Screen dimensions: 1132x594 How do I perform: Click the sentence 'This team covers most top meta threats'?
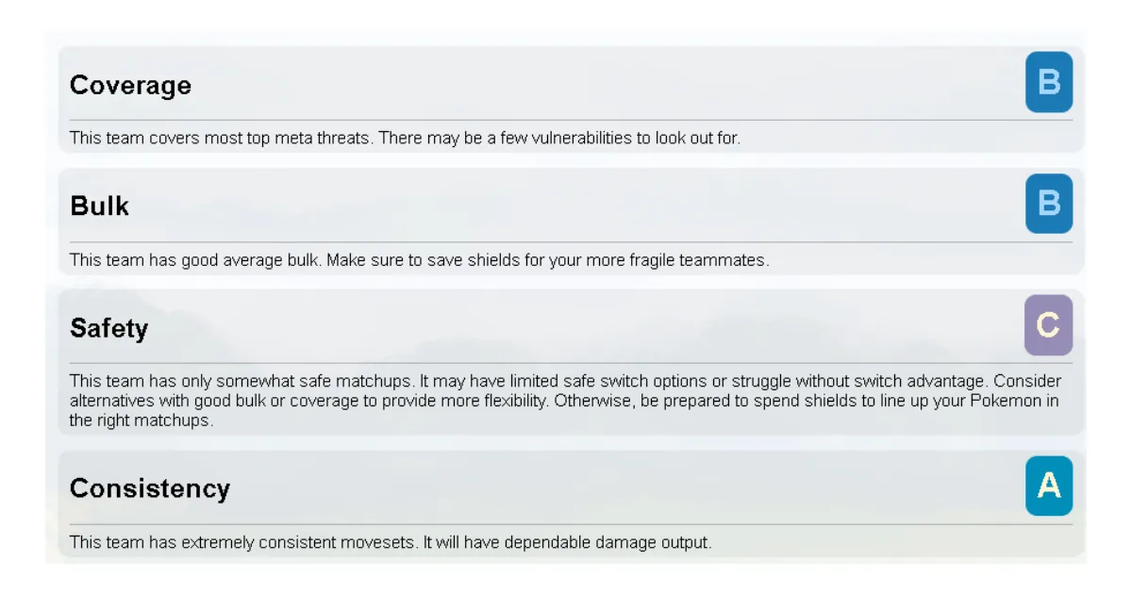point(221,138)
